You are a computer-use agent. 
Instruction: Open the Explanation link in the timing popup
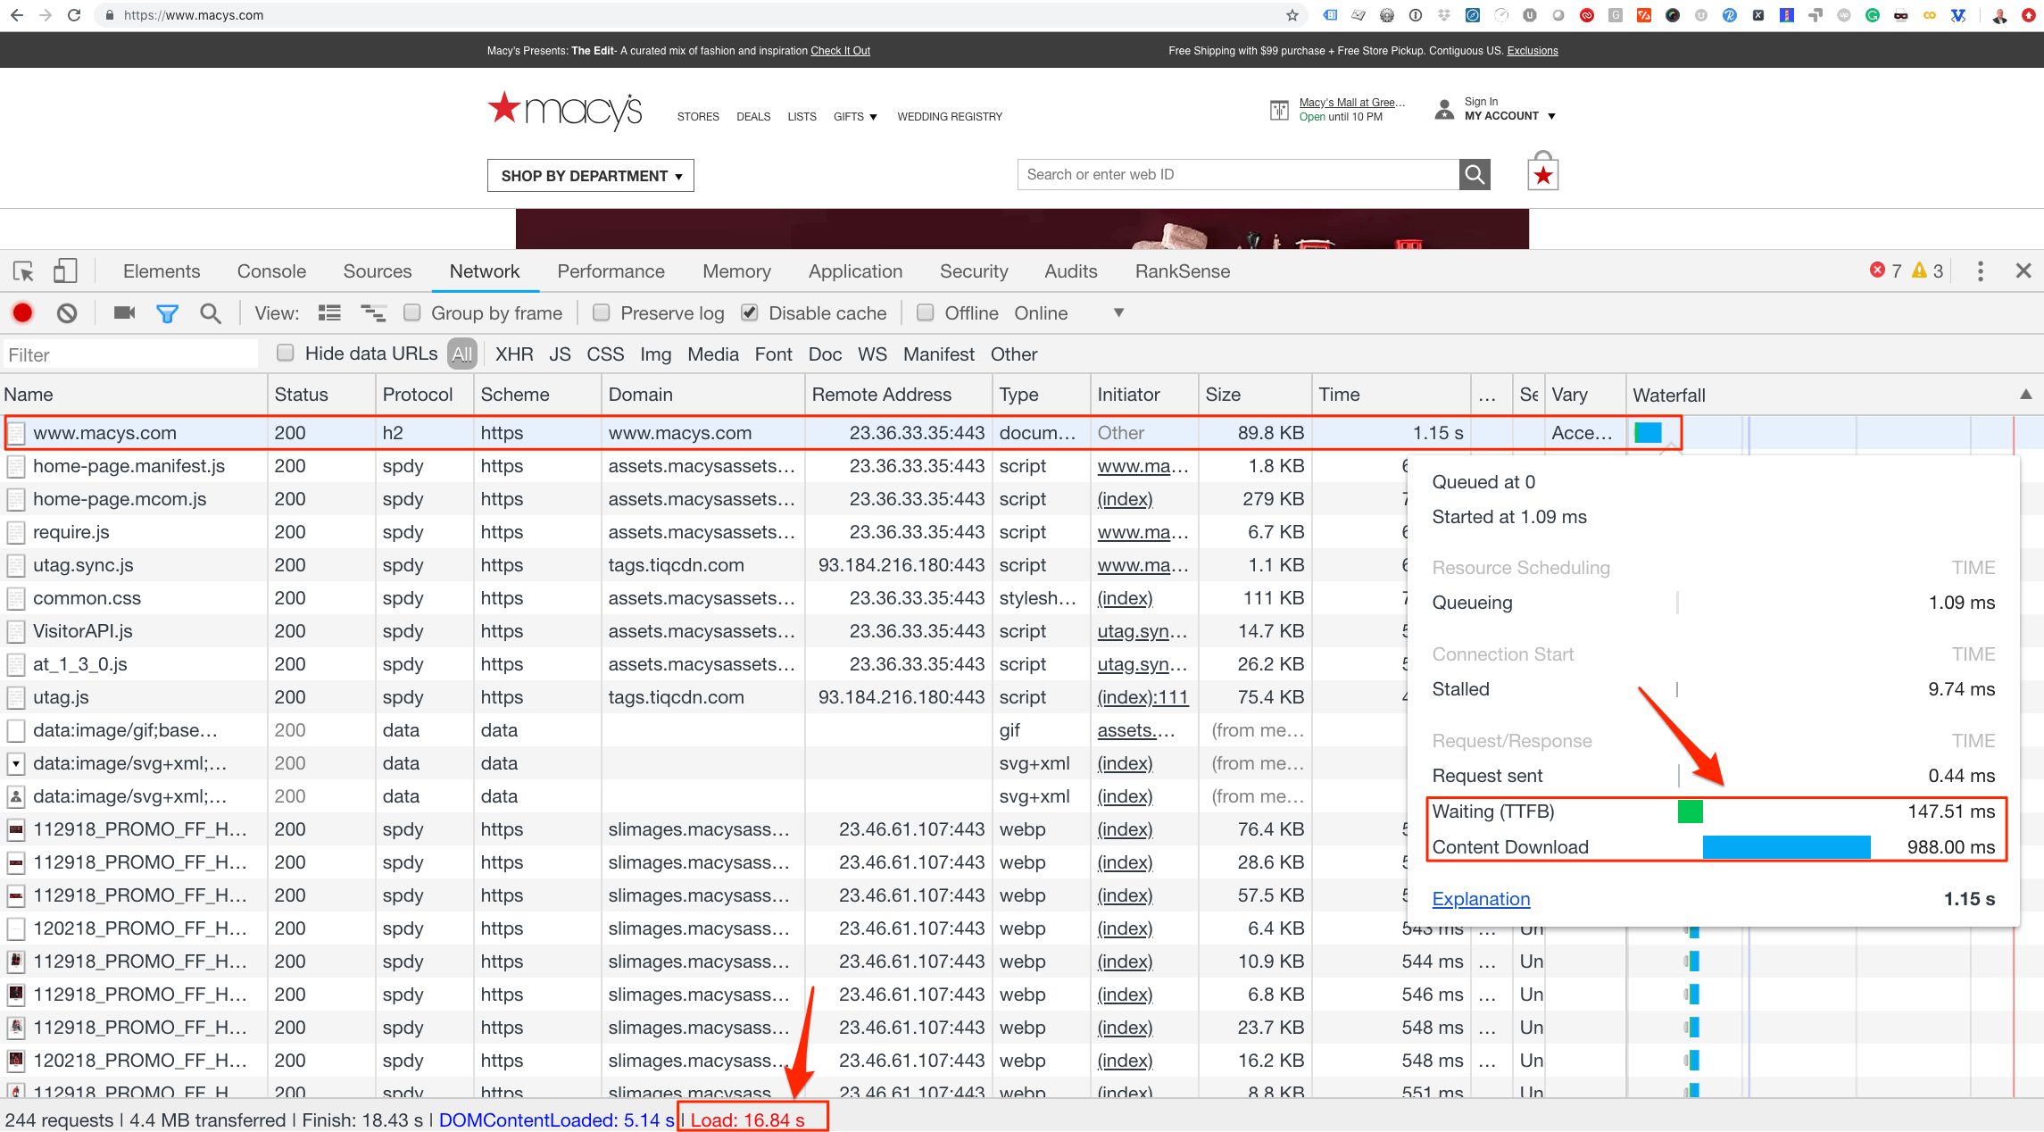pos(1481,899)
